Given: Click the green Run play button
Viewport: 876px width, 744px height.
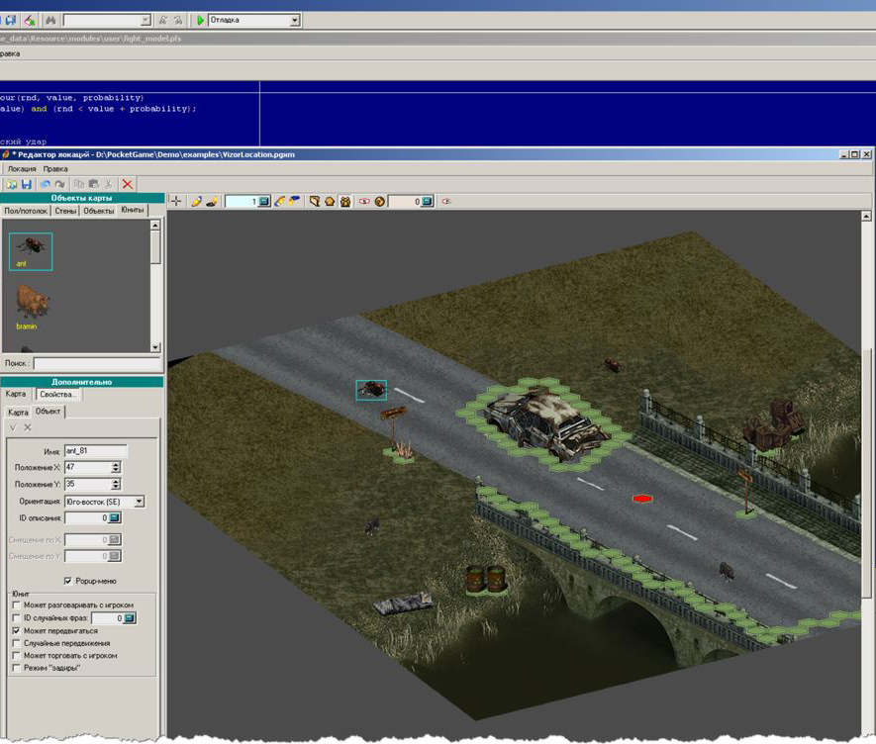Looking at the screenshot, I should [x=201, y=20].
